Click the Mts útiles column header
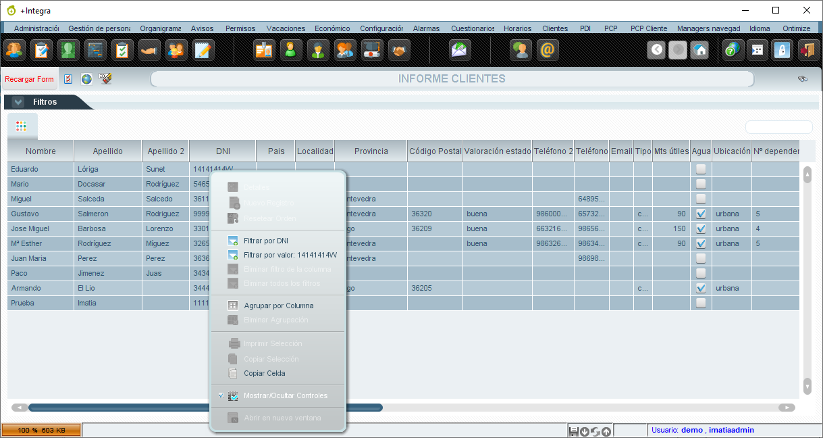 coord(671,151)
